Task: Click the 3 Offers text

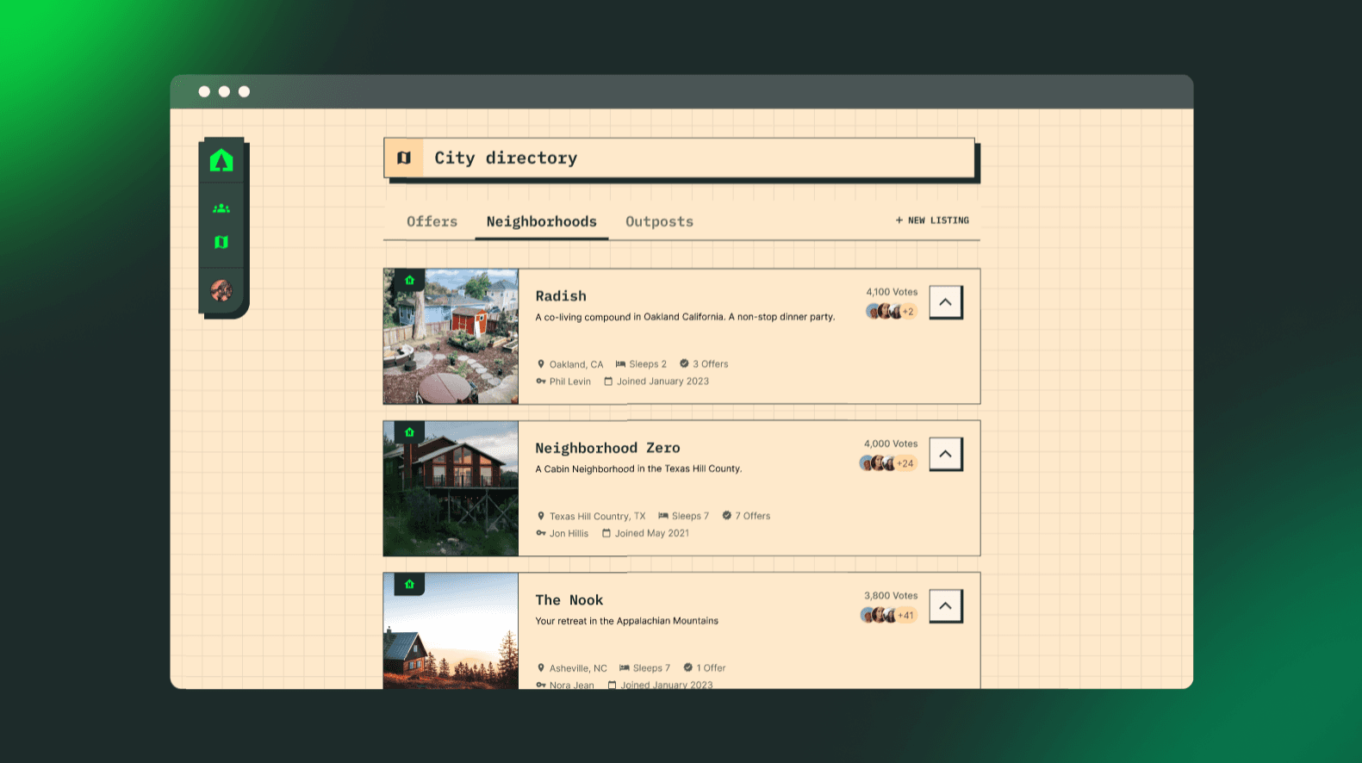Action: tap(711, 364)
